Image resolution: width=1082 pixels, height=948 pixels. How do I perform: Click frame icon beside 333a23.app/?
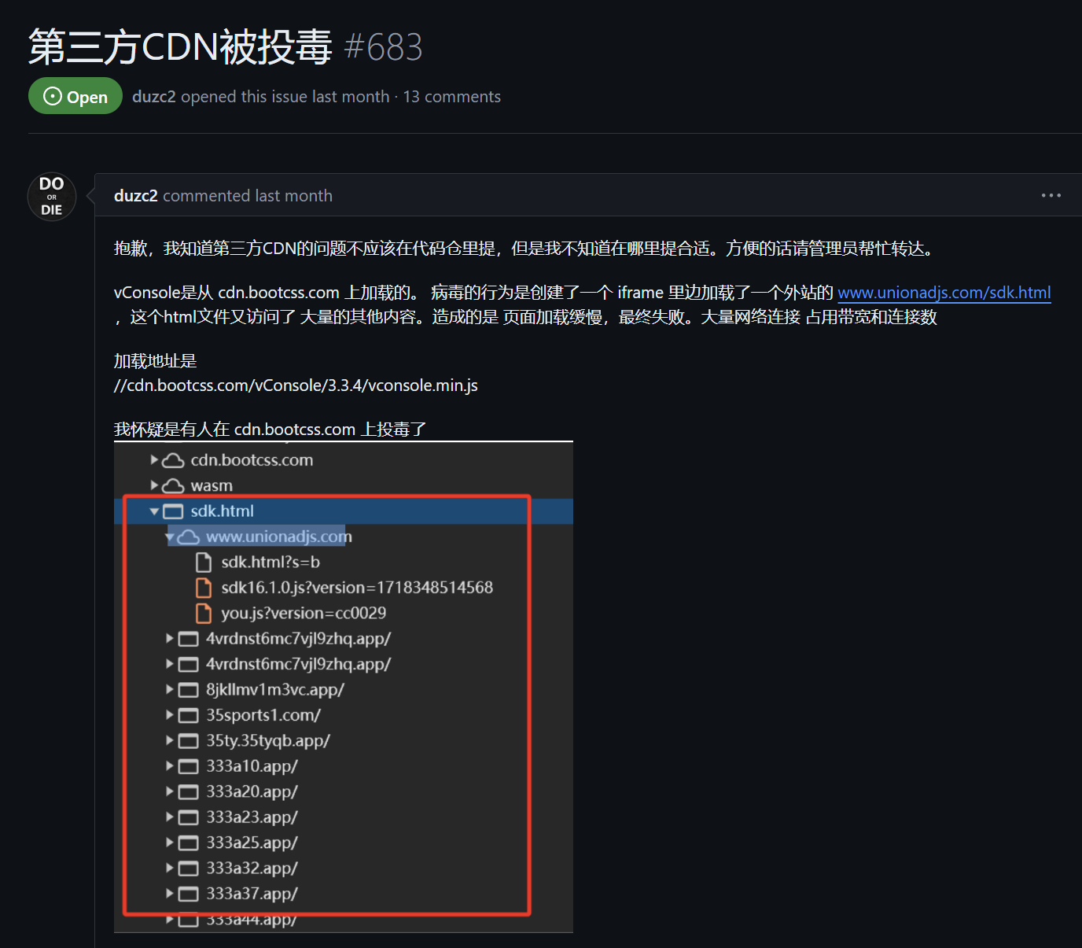coord(188,817)
